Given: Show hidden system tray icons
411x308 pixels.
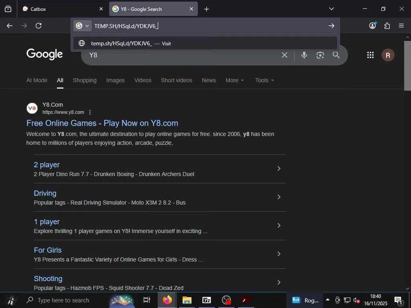Looking at the screenshot, I should 328,300.
